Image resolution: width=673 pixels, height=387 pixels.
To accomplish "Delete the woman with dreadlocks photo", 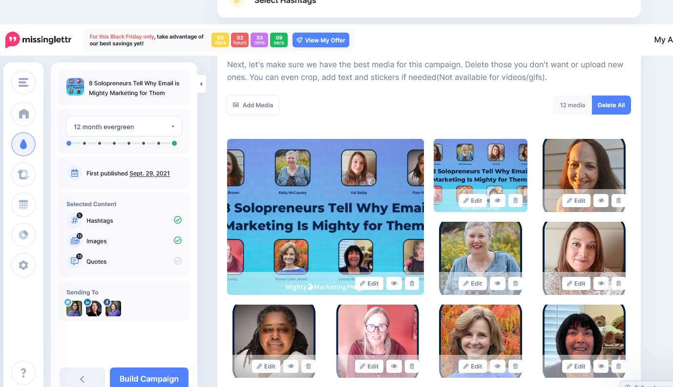I will tap(308, 367).
